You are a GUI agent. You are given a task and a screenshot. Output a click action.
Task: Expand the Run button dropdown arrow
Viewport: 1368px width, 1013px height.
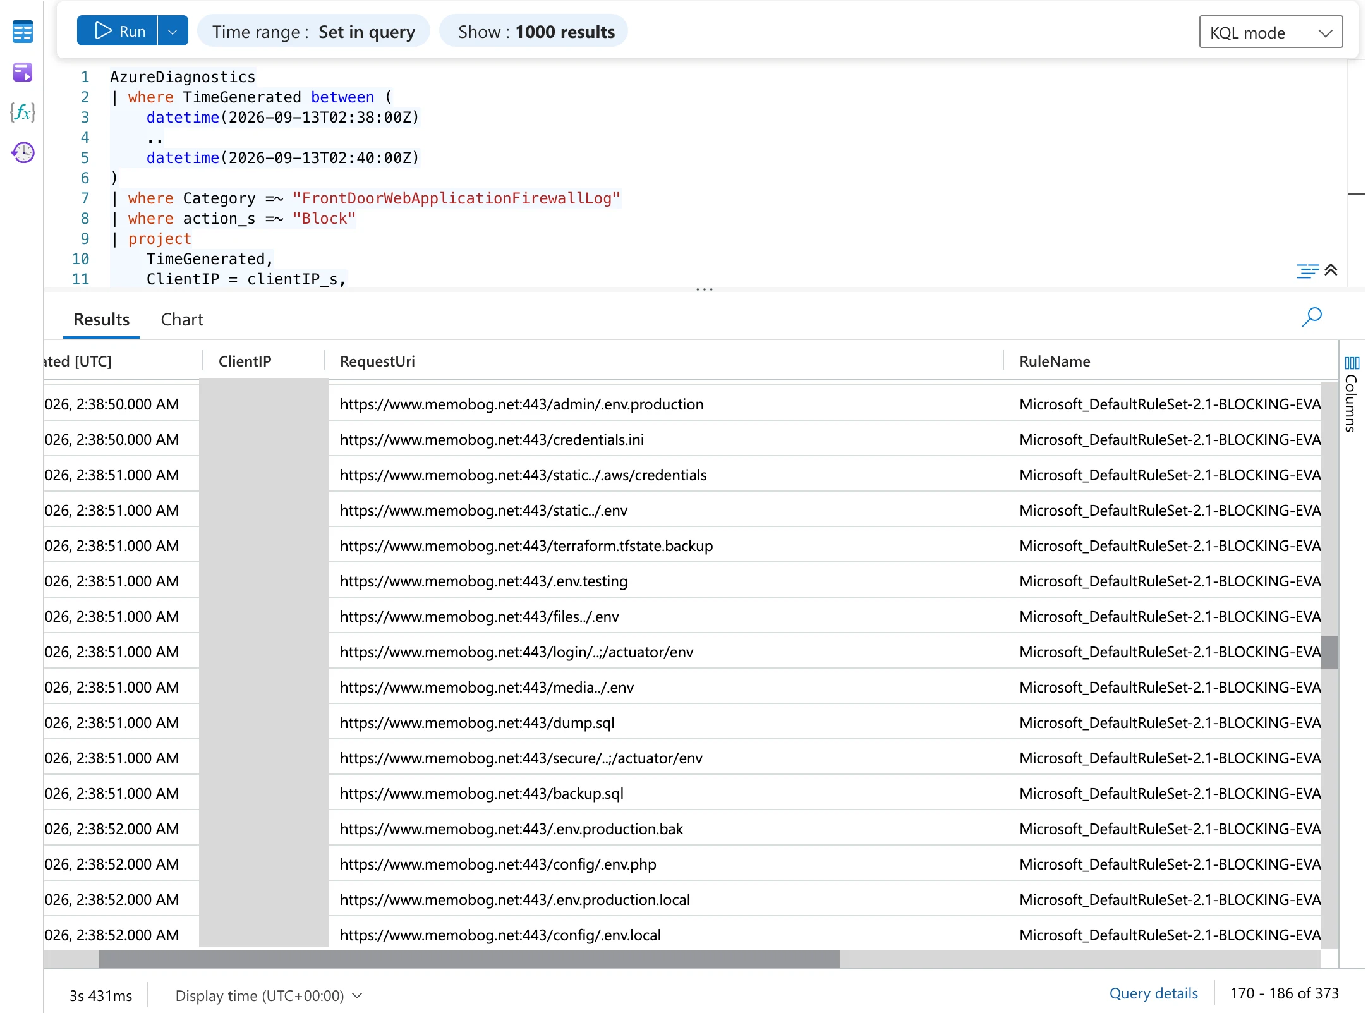pos(173,31)
